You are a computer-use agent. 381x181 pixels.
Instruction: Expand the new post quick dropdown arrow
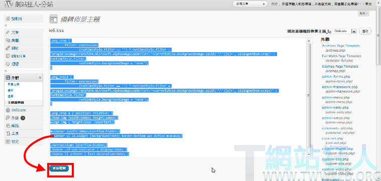click(264, 4)
